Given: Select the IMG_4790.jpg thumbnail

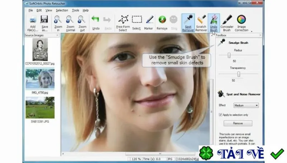Looking at the screenshot, I should 40,79.
